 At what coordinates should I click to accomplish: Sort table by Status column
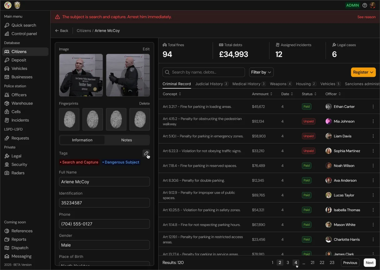(309, 94)
